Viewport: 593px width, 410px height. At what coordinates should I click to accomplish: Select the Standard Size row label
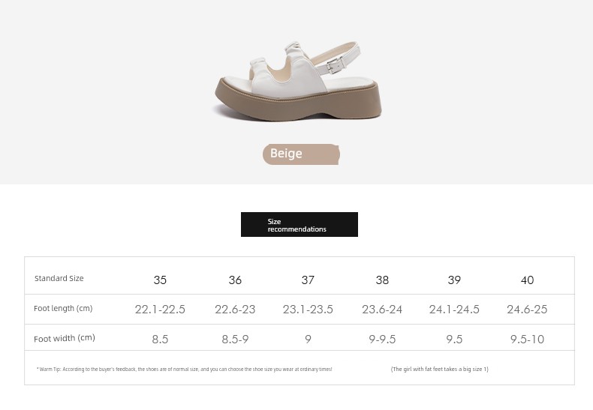59,278
